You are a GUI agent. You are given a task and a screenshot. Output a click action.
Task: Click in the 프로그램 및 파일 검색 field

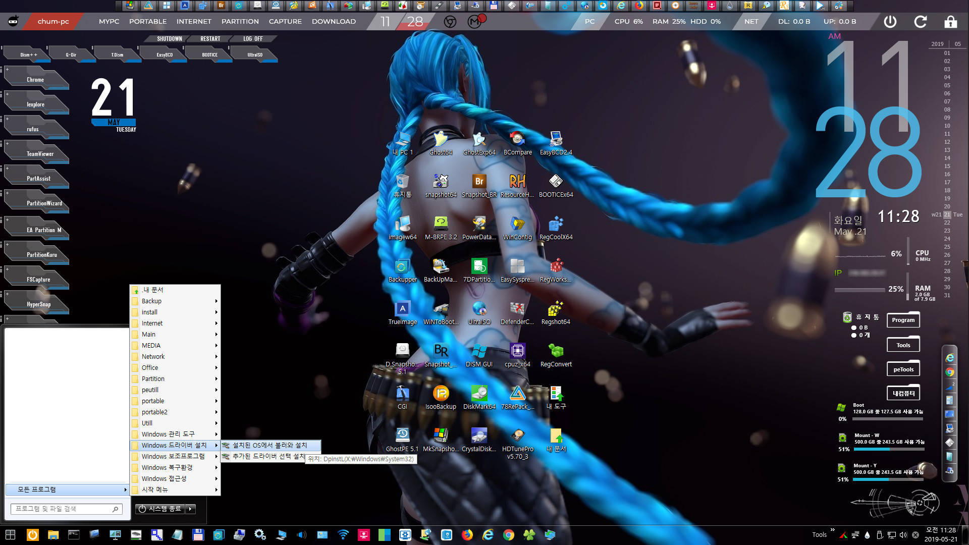click(x=66, y=509)
